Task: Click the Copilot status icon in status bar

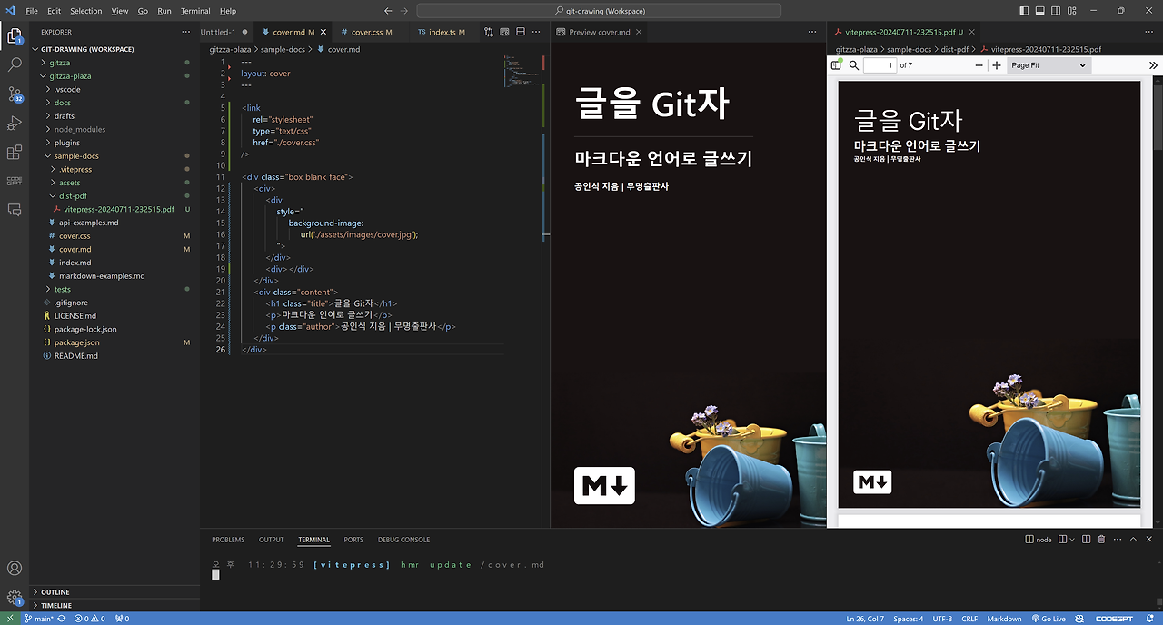Action: pyautogui.click(x=1080, y=619)
